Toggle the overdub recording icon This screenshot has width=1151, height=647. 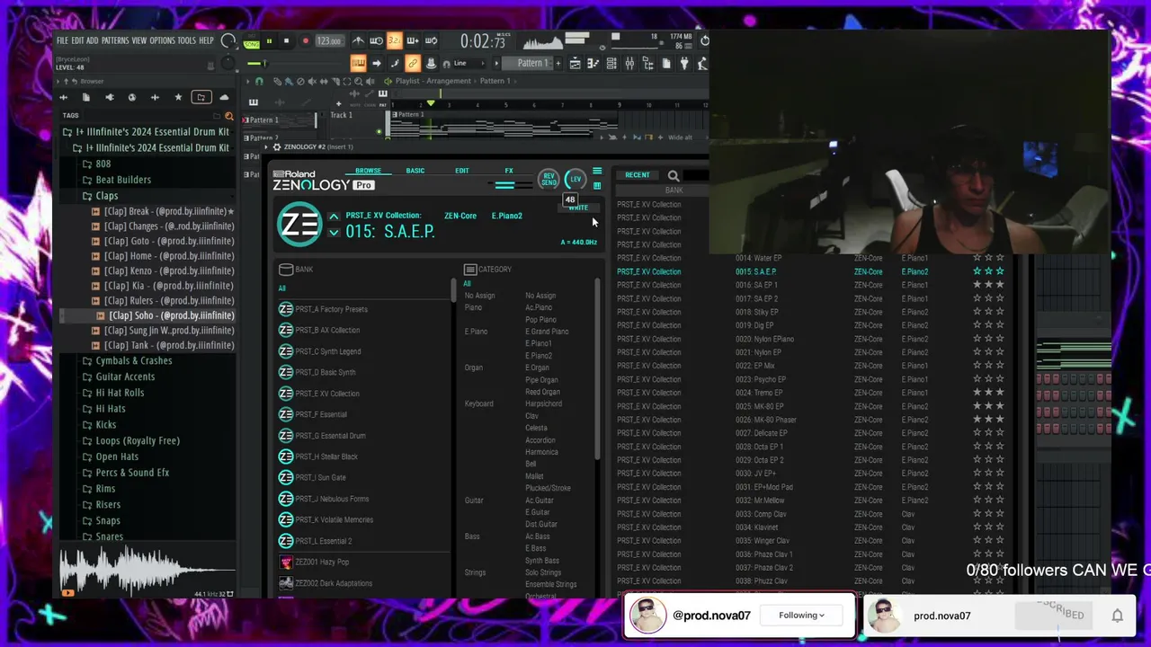point(413,40)
